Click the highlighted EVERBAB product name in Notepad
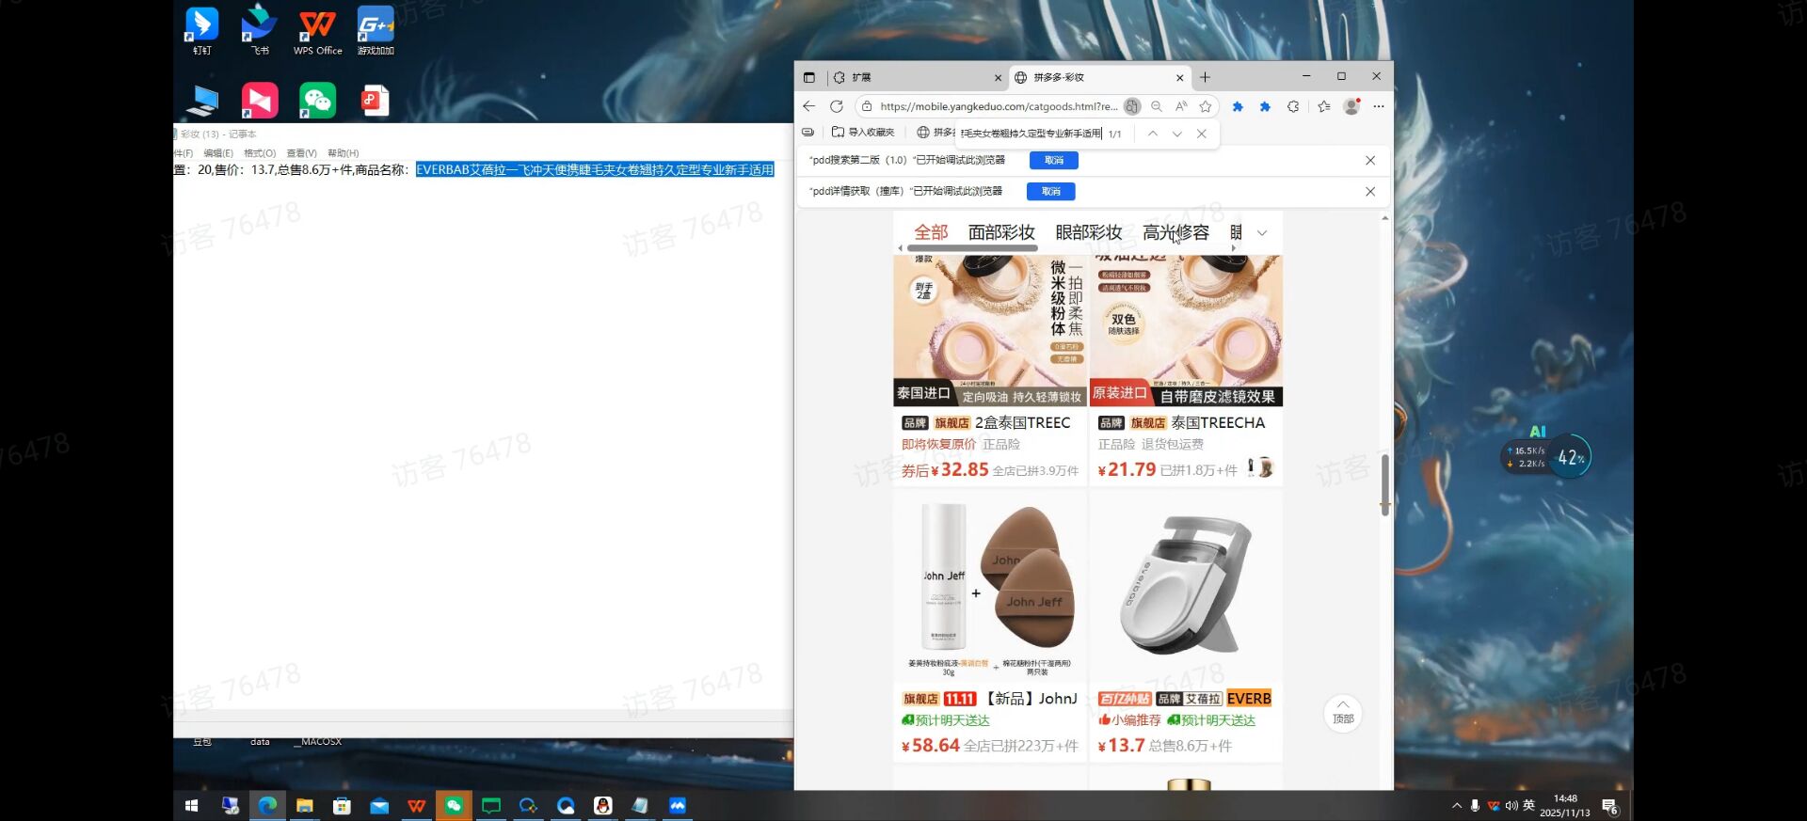The image size is (1807, 821). click(595, 170)
